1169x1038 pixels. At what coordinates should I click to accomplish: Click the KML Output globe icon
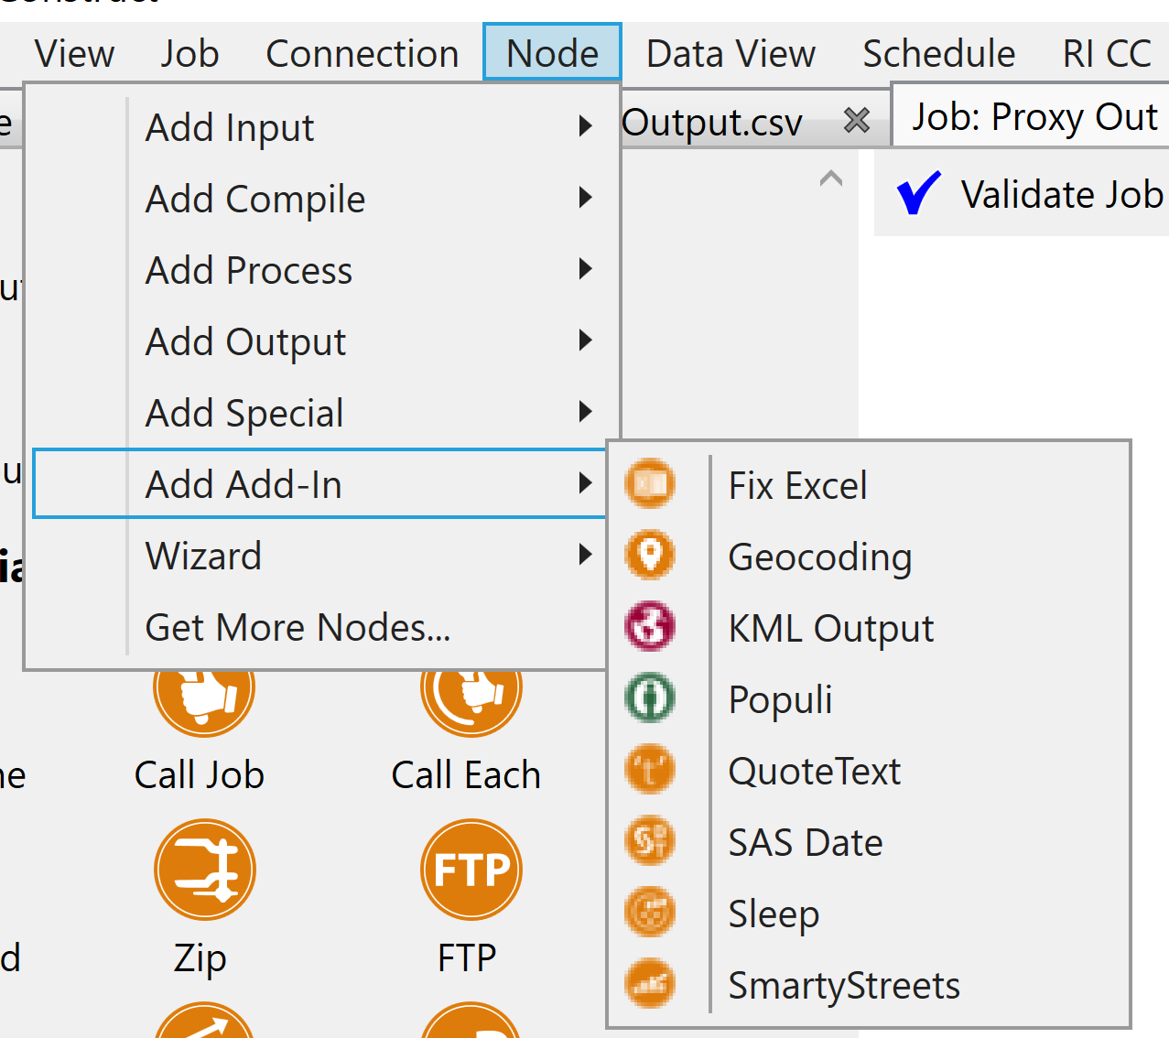[x=649, y=626]
